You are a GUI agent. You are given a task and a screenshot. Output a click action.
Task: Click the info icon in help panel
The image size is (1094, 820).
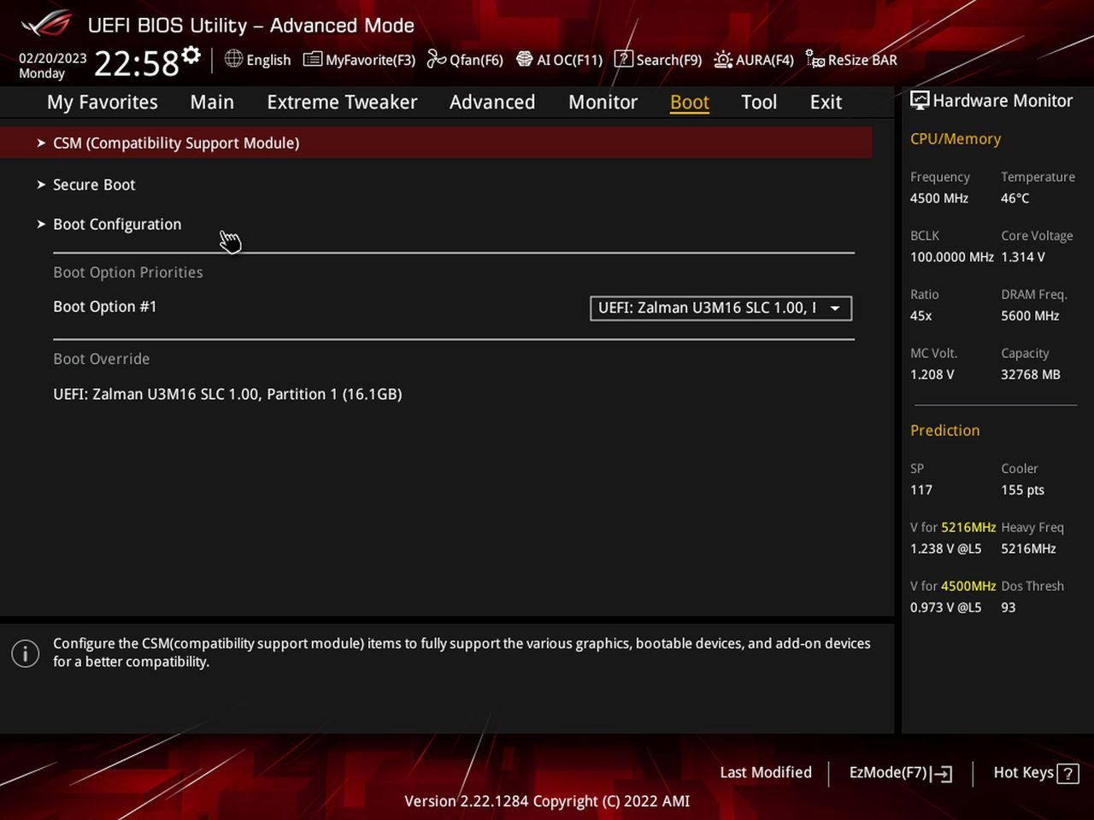pyautogui.click(x=25, y=653)
